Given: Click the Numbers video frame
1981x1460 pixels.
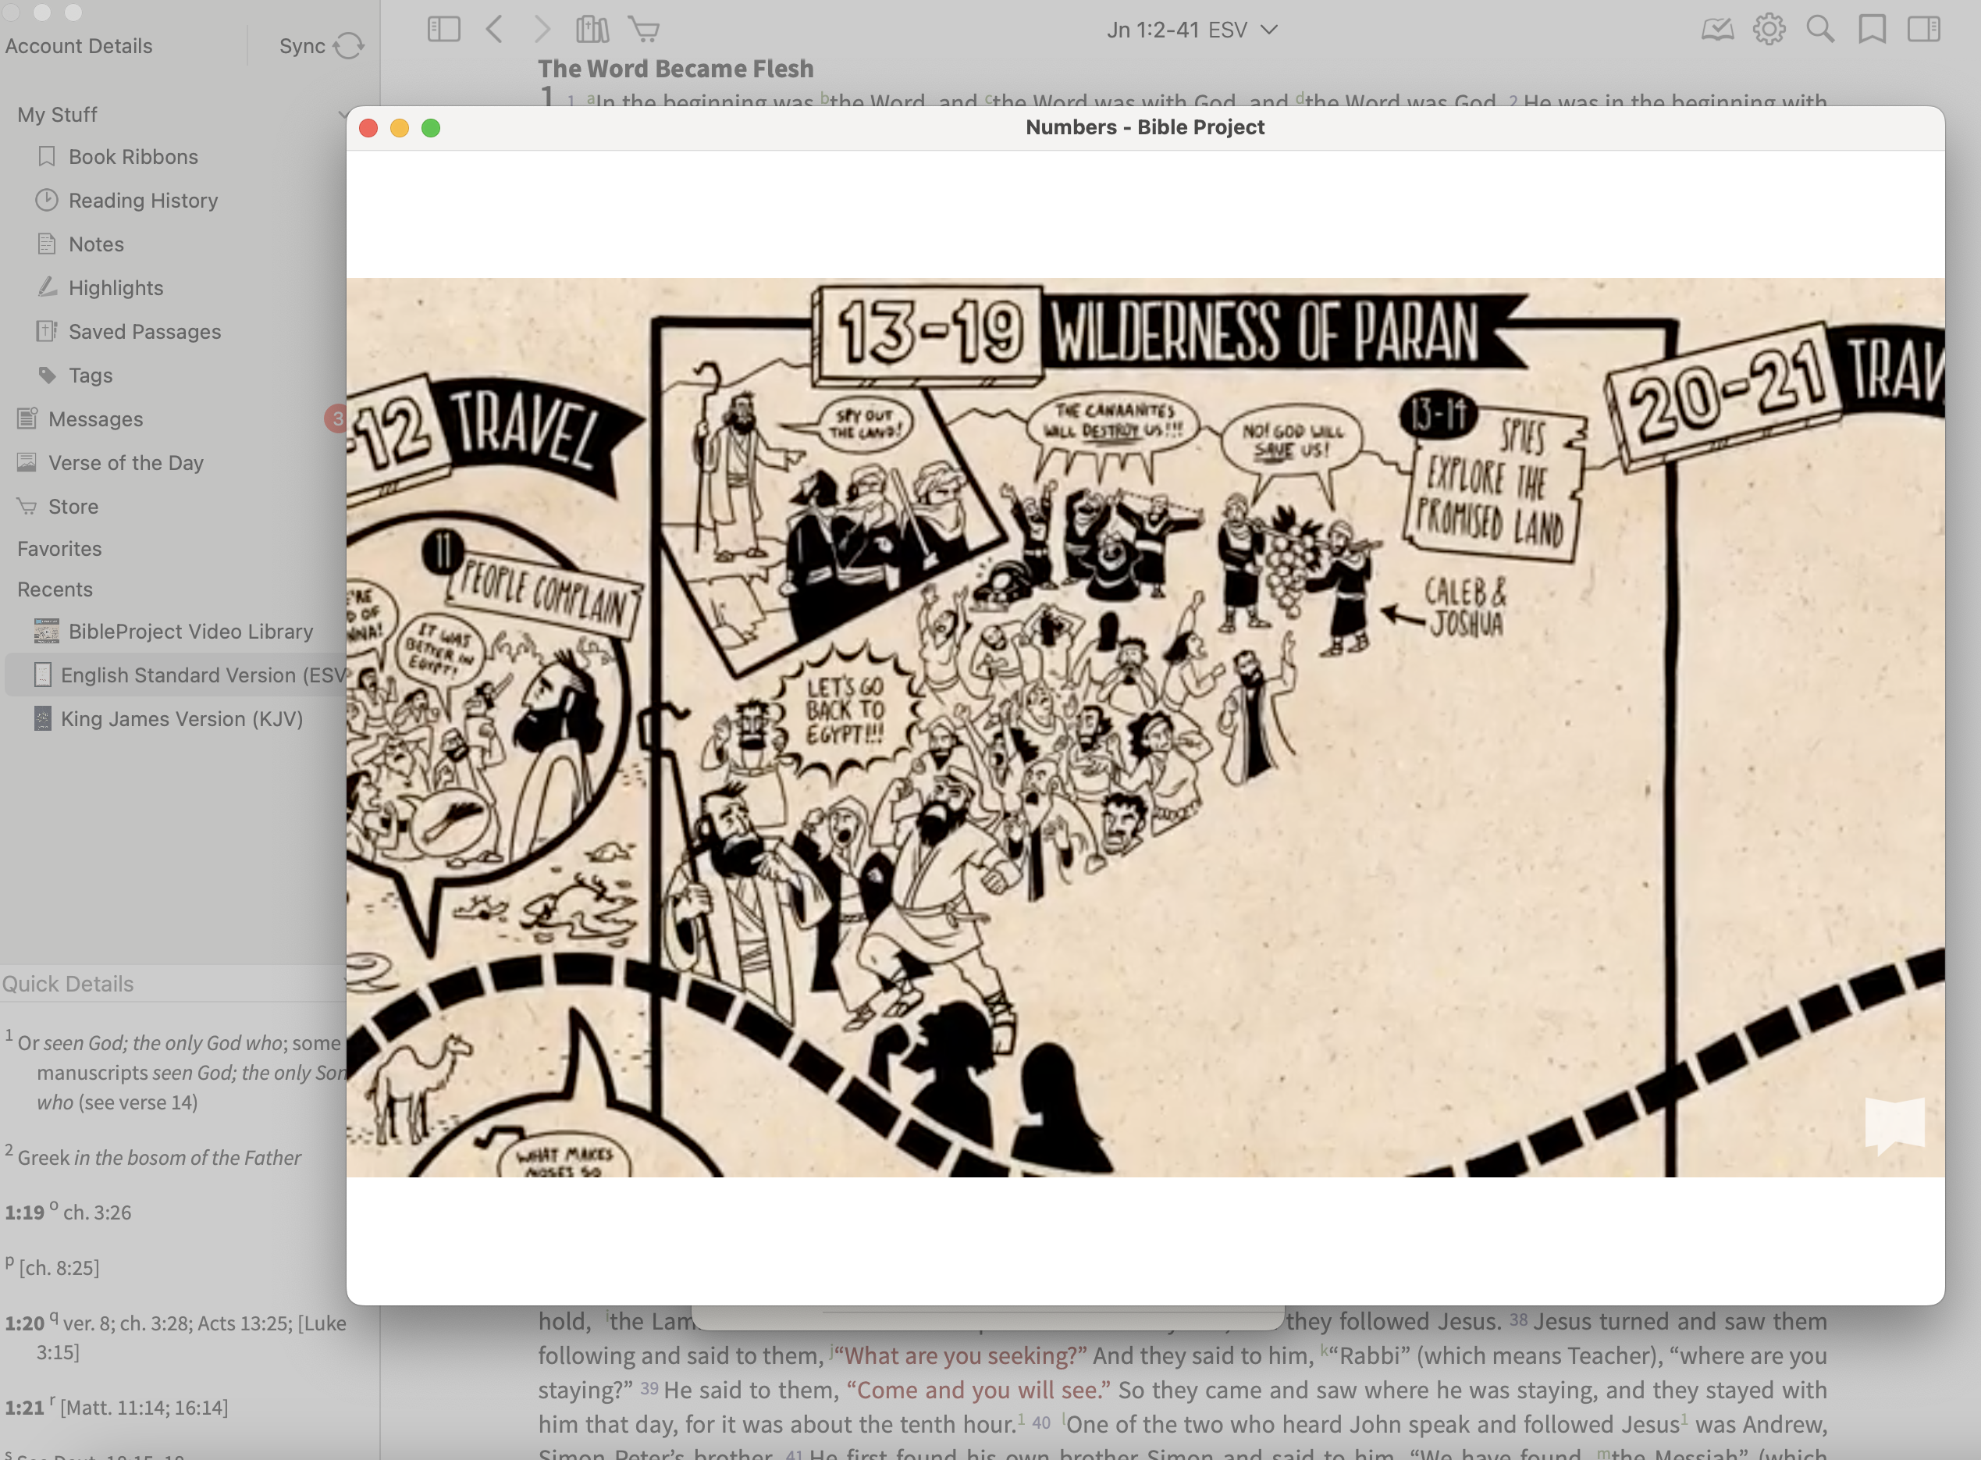Looking at the screenshot, I should tap(1145, 728).
